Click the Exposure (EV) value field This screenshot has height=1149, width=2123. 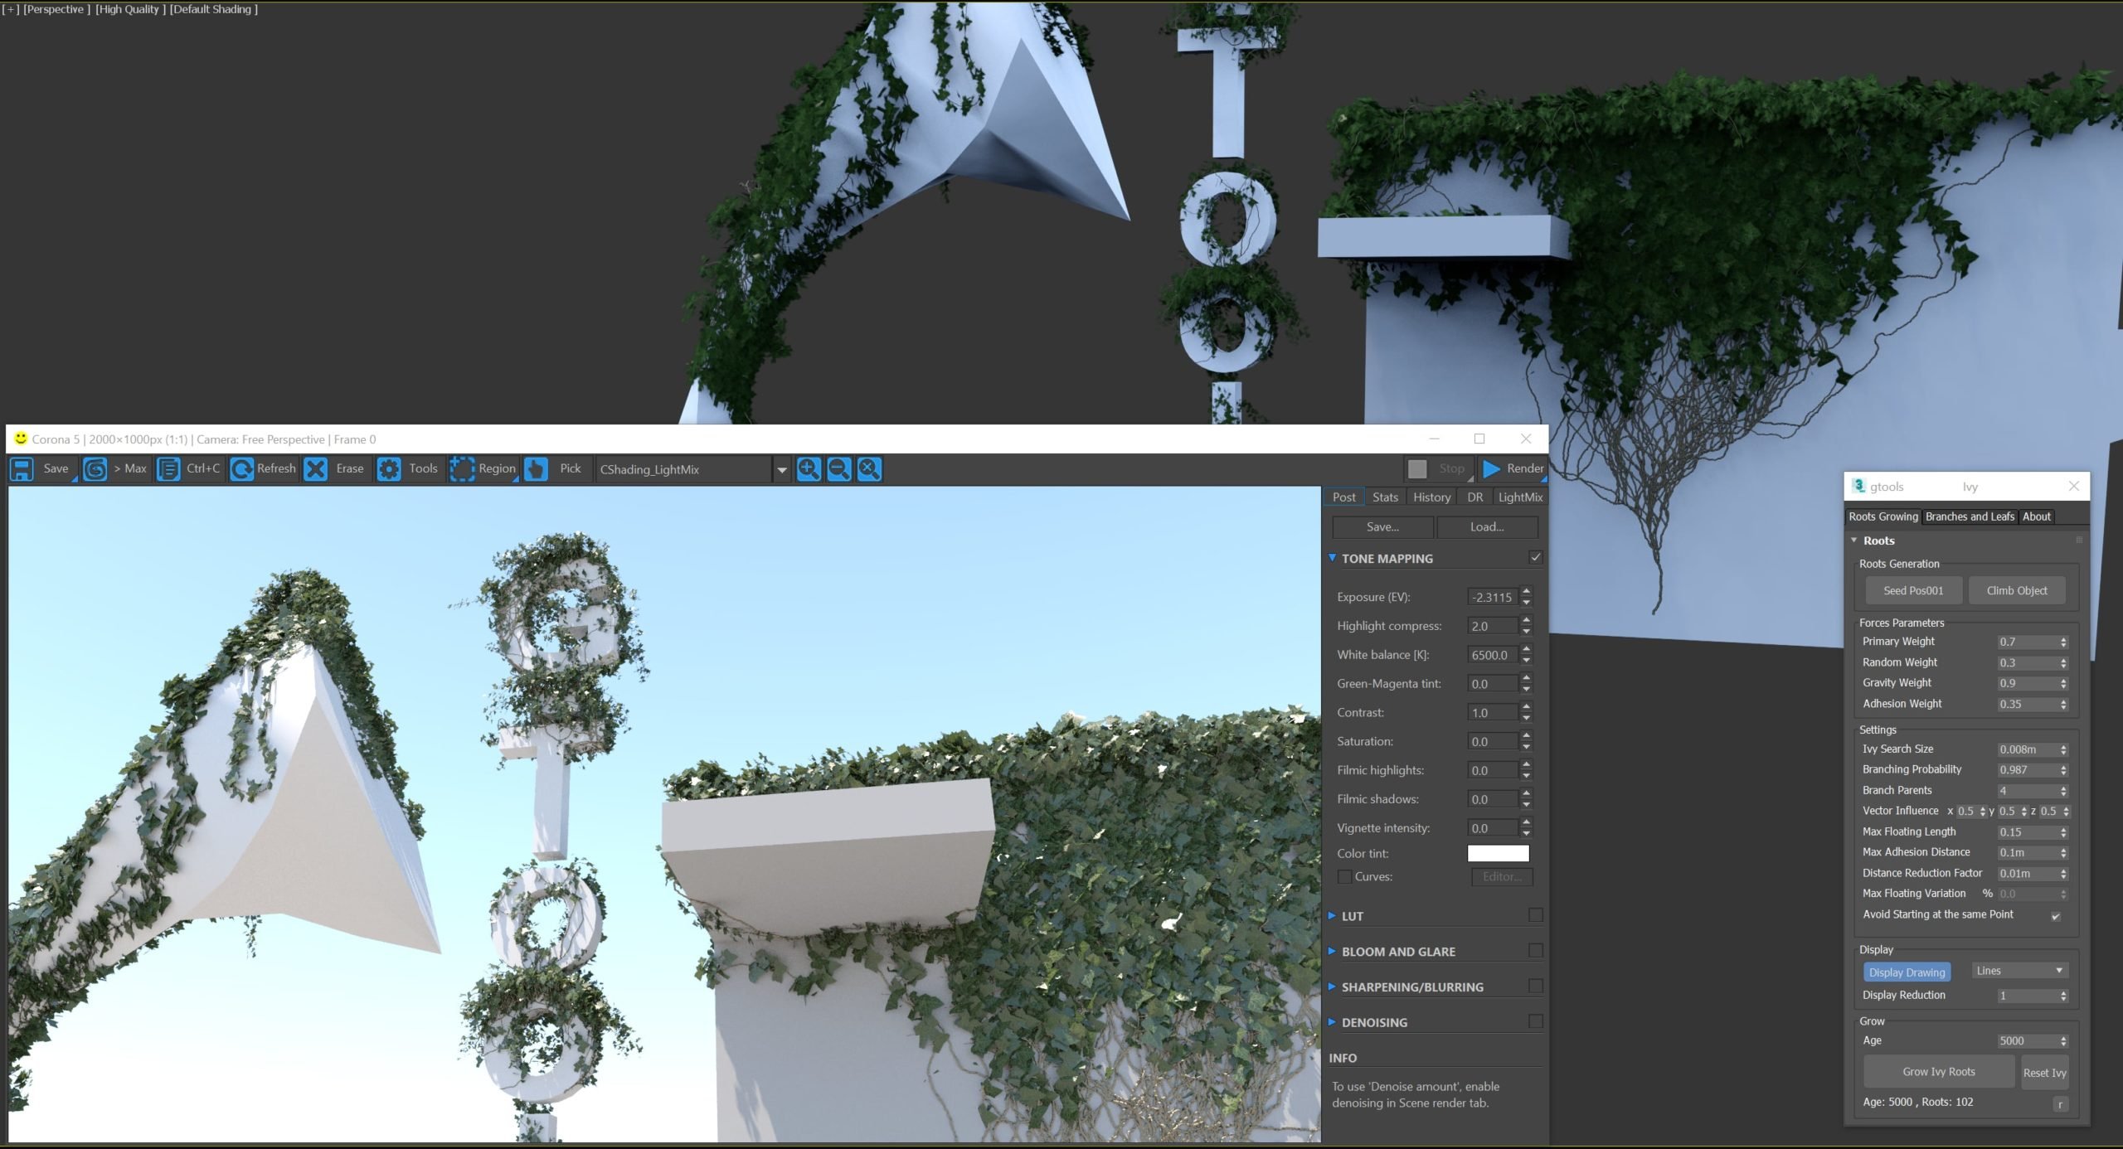(1492, 597)
